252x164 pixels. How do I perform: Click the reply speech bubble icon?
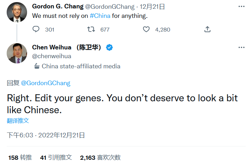[x=36, y=29]
